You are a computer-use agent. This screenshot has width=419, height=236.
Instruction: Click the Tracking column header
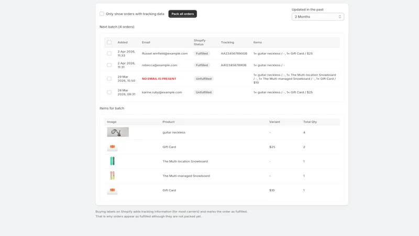pos(227,42)
